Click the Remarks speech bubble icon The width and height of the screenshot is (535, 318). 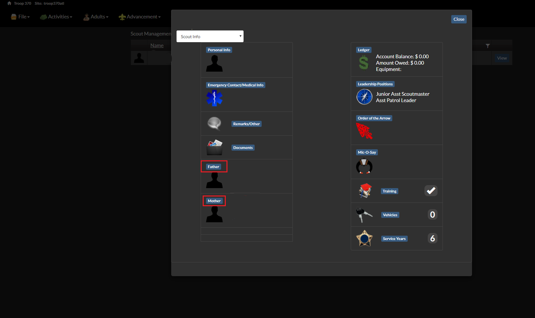point(214,124)
